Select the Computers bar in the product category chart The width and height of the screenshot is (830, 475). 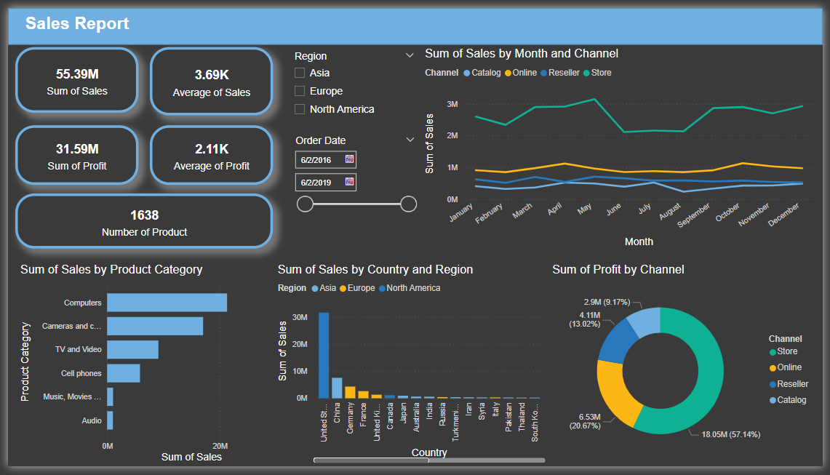click(167, 302)
